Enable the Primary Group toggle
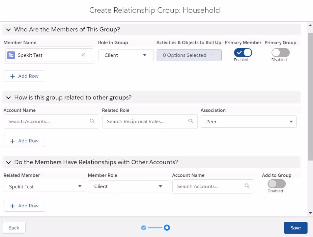This screenshot has width=313, height=237. pos(281,53)
